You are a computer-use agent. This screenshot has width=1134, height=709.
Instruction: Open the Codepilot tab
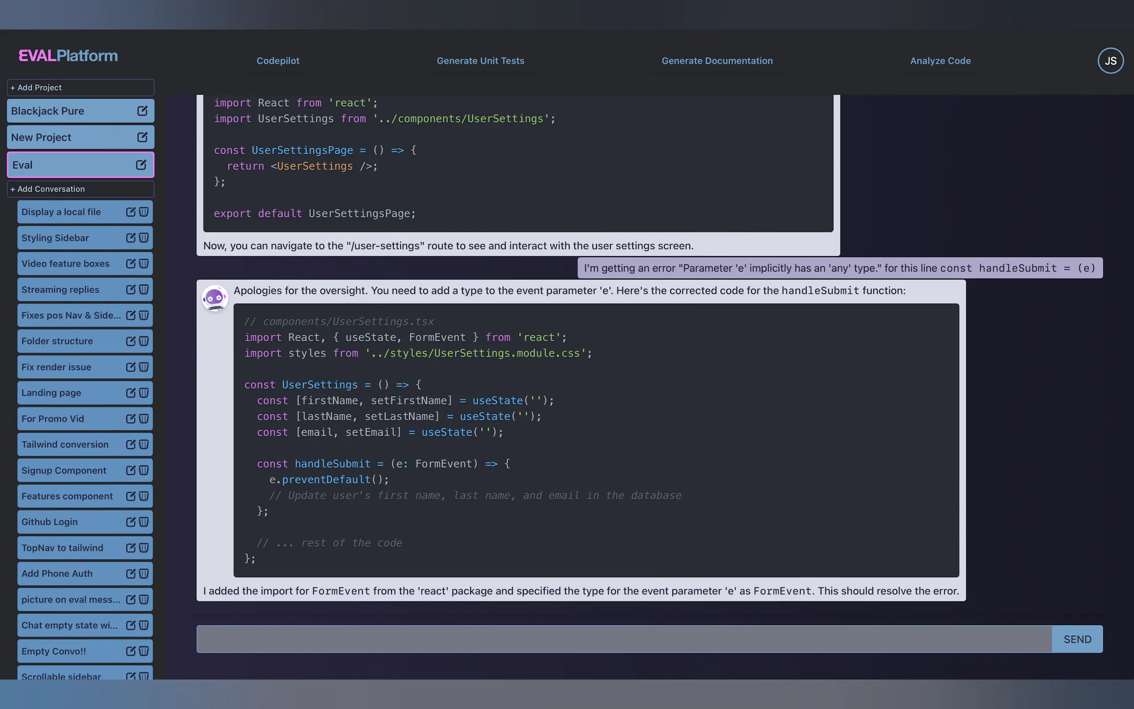click(278, 60)
